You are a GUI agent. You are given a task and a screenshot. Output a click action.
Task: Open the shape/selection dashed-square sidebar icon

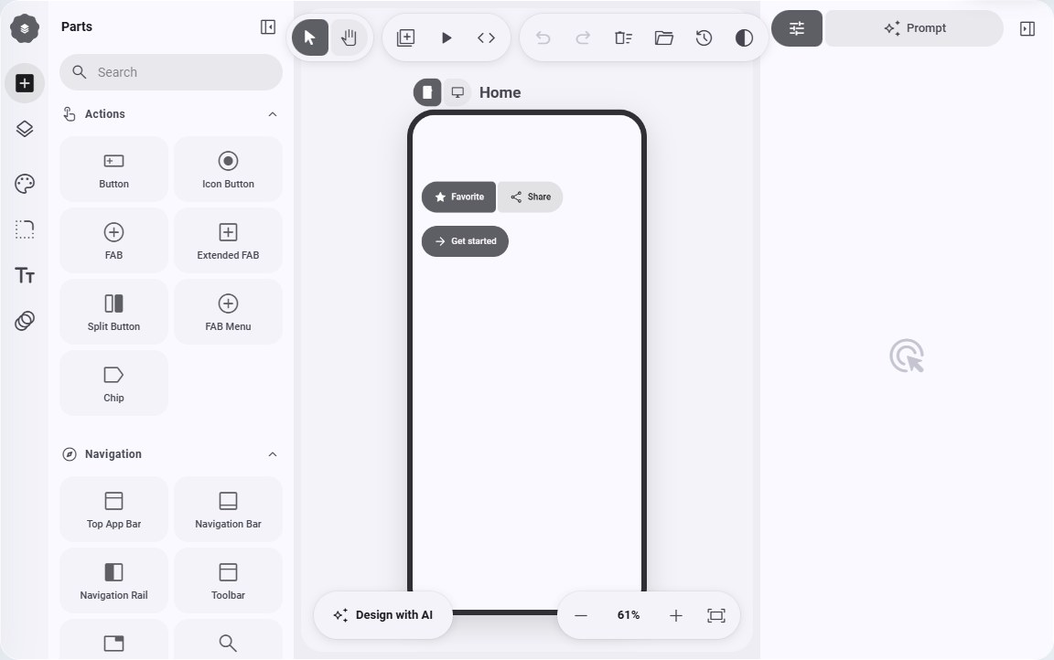click(x=25, y=229)
